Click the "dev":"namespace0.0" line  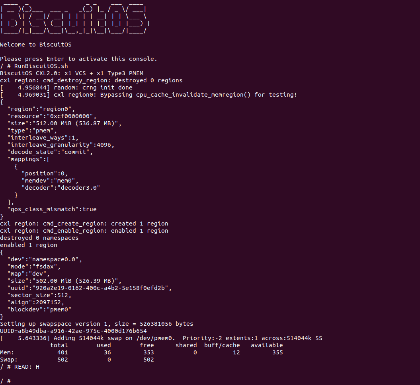coord(44,259)
